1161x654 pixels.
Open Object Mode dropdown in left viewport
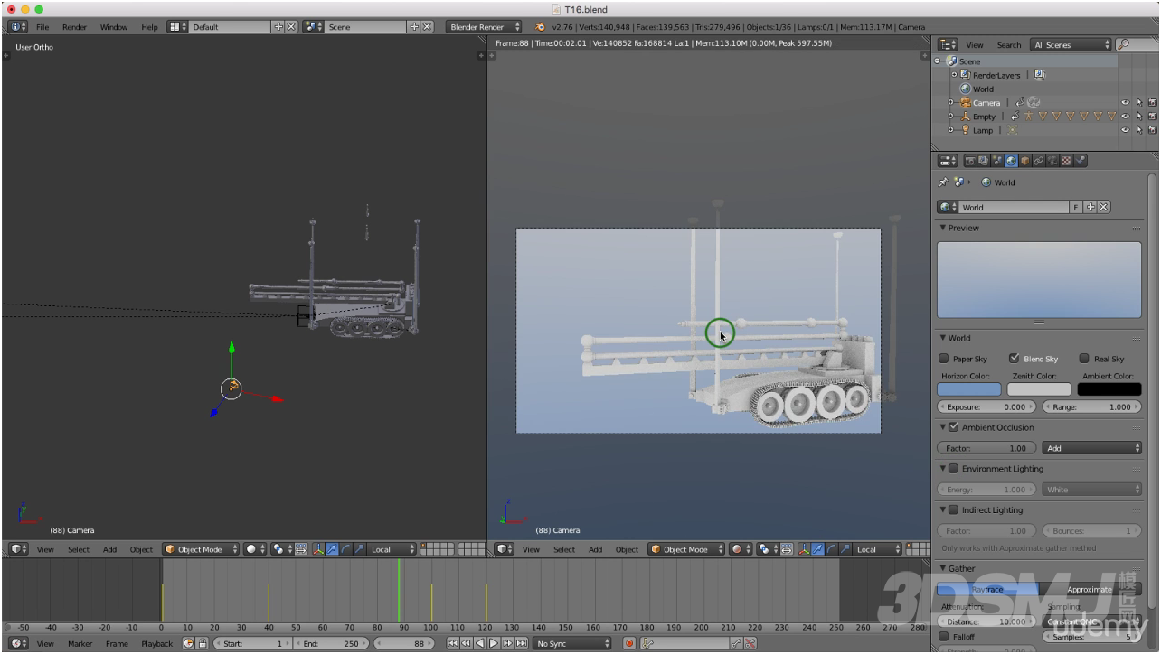[202, 549]
